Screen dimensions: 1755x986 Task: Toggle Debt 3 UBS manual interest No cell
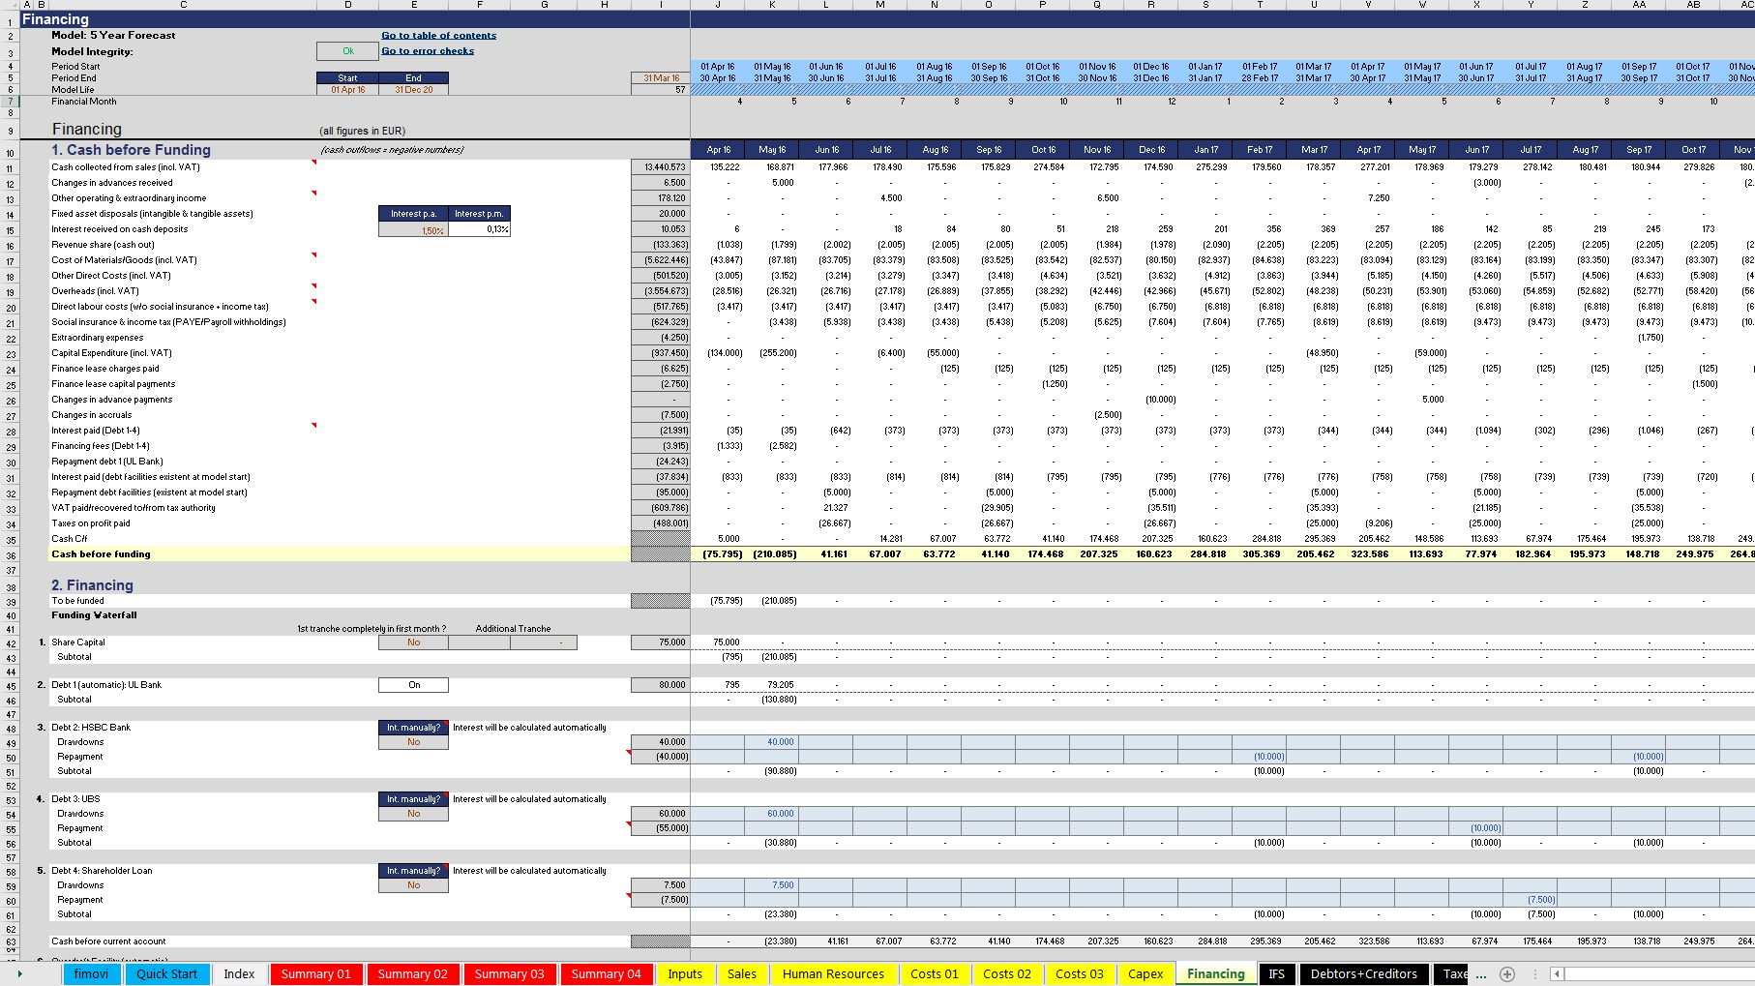click(x=413, y=814)
